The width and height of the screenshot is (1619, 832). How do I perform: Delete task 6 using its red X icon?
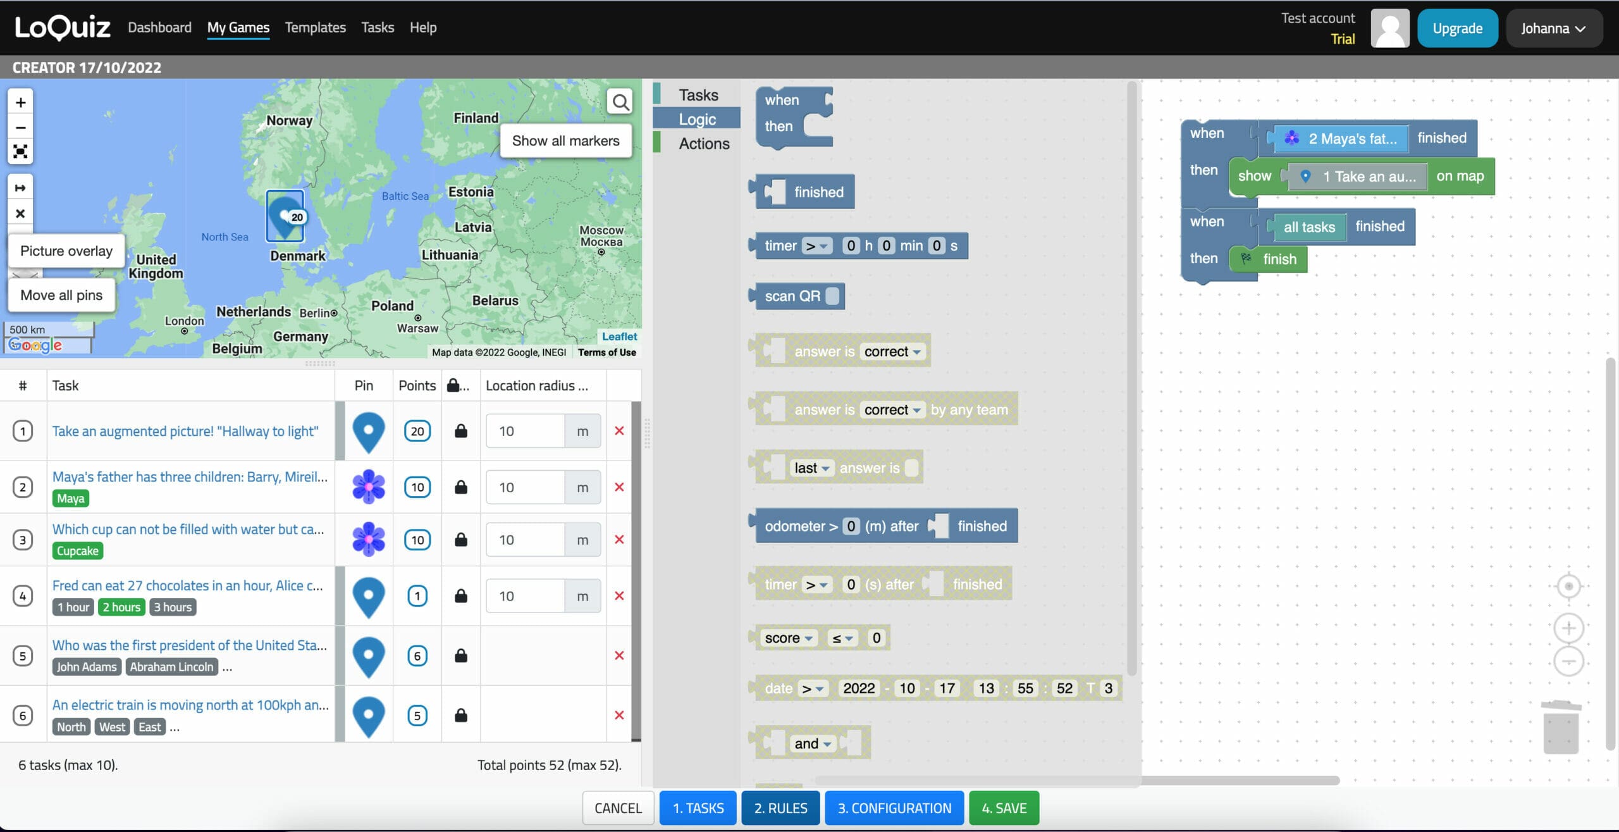coord(619,715)
